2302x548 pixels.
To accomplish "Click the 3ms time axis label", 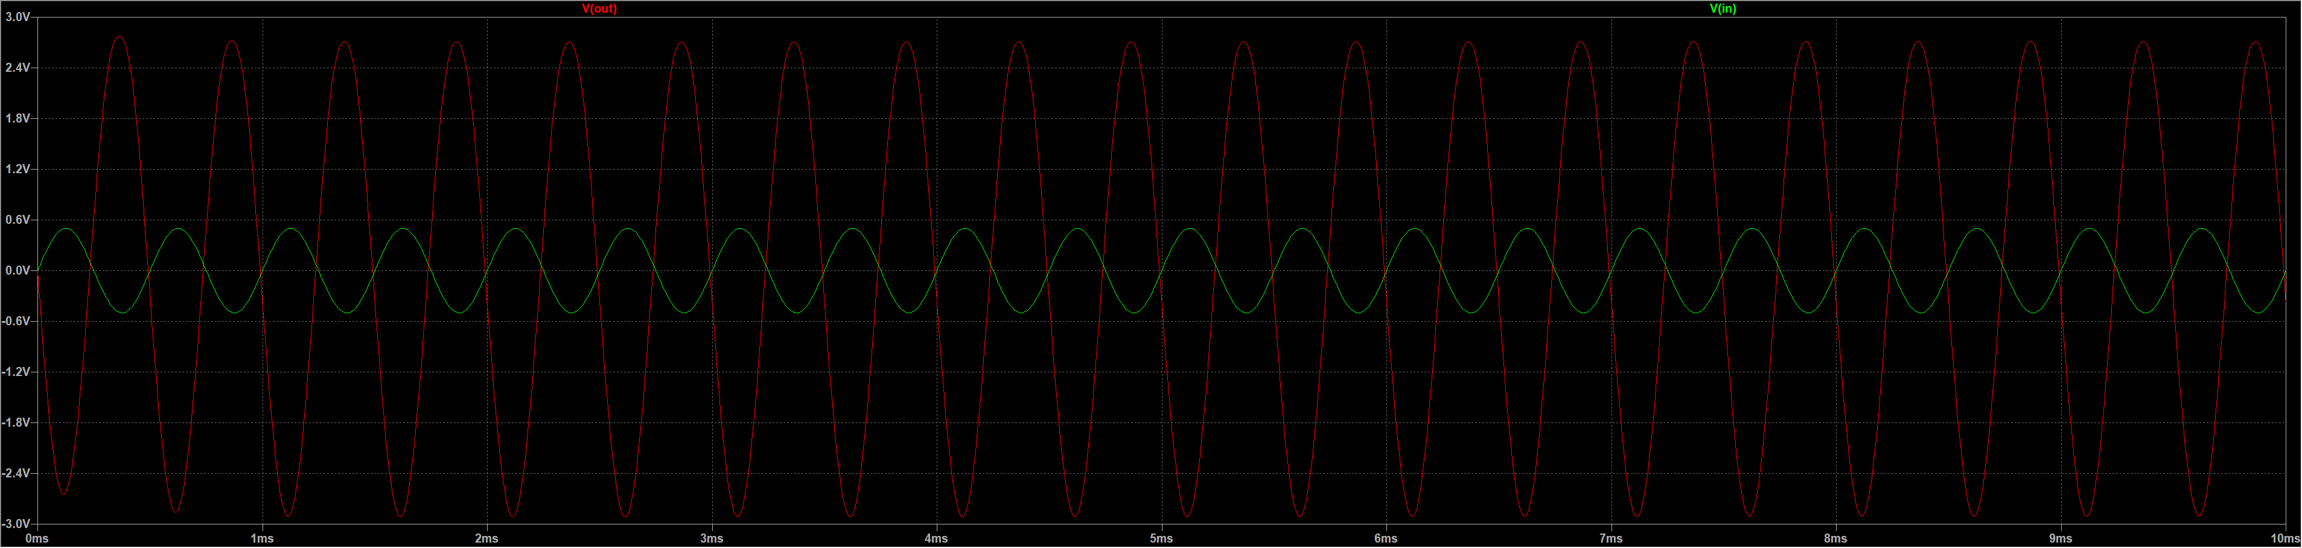I will 712,539.
